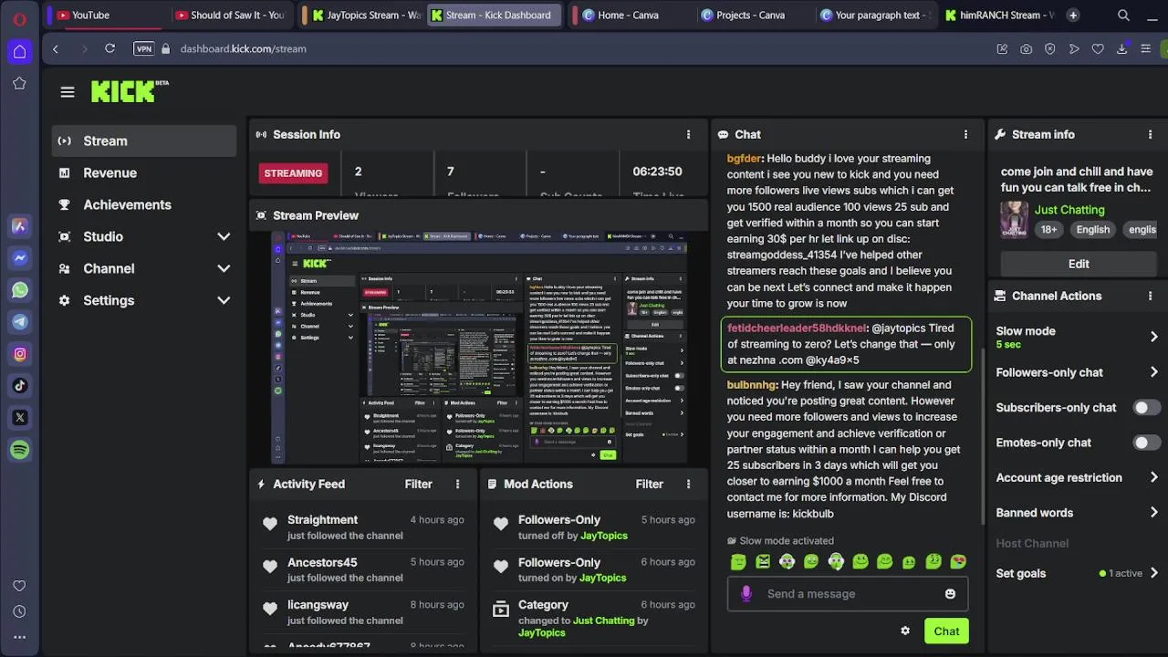Image resolution: width=1168 pixels, height=657 pixels.
Task: Switch to the himRANCH Stream tab
Action: click(x=998, y=15)
